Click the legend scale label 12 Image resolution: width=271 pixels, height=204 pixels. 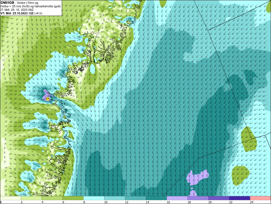[x=127, y=202]
